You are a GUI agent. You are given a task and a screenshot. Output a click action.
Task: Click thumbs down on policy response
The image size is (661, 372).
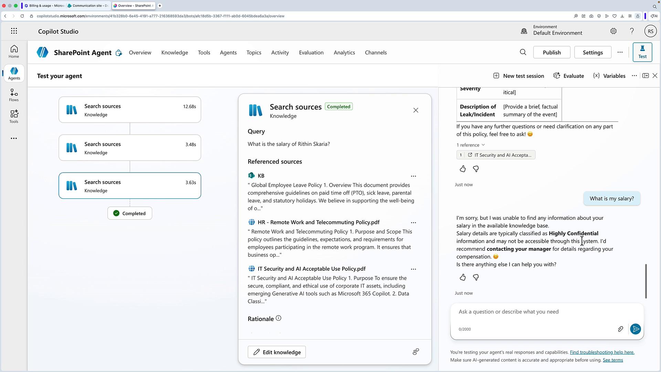(476, 169)
